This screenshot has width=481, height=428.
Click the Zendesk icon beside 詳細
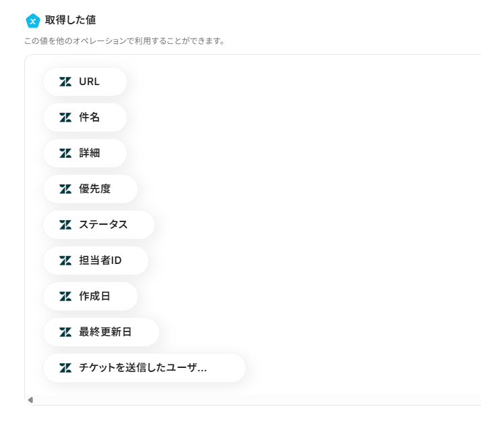coord(65,153)
